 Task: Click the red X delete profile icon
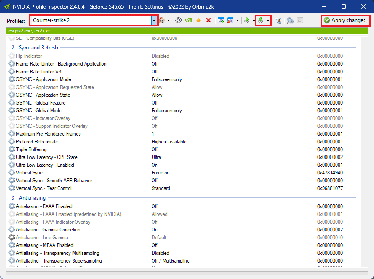(x=208, y=20)
